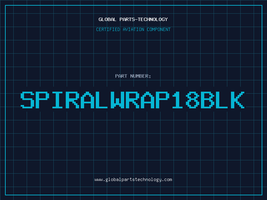267x200 pixels.
Task: Click the GLOBAL PARTS-TECHNOLOGY heading
Action: click(133, 19)
